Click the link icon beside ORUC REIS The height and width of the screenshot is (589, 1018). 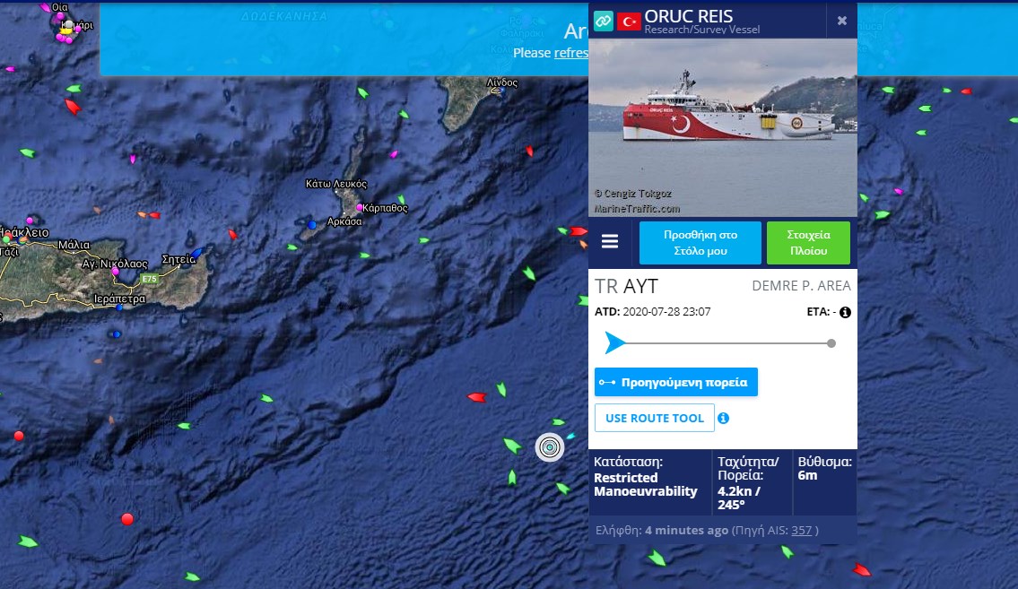tap(603, 21)
